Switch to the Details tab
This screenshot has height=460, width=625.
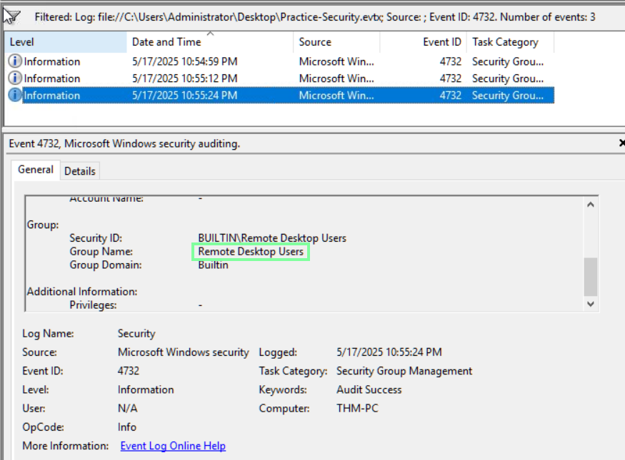pyautogui.click(x=79, y=171)
